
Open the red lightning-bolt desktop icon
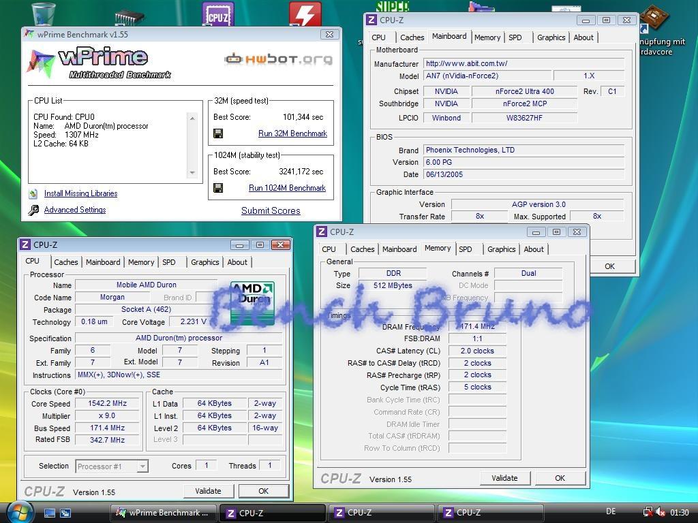click(305, 14)
